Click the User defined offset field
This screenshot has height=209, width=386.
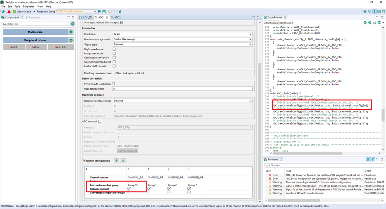(182, 89)
